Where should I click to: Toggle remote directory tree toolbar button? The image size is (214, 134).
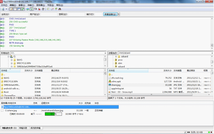click(19, 9)
